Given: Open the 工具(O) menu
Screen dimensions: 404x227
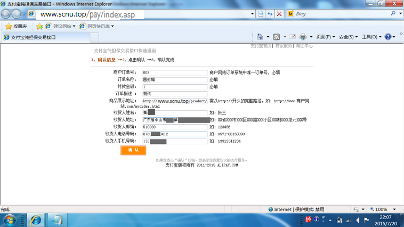Looking at the screenshot, I should click(371, 37).
